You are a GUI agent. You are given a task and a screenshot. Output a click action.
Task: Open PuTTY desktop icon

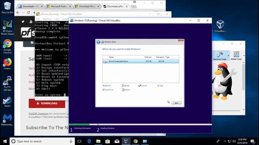[7, 84]
